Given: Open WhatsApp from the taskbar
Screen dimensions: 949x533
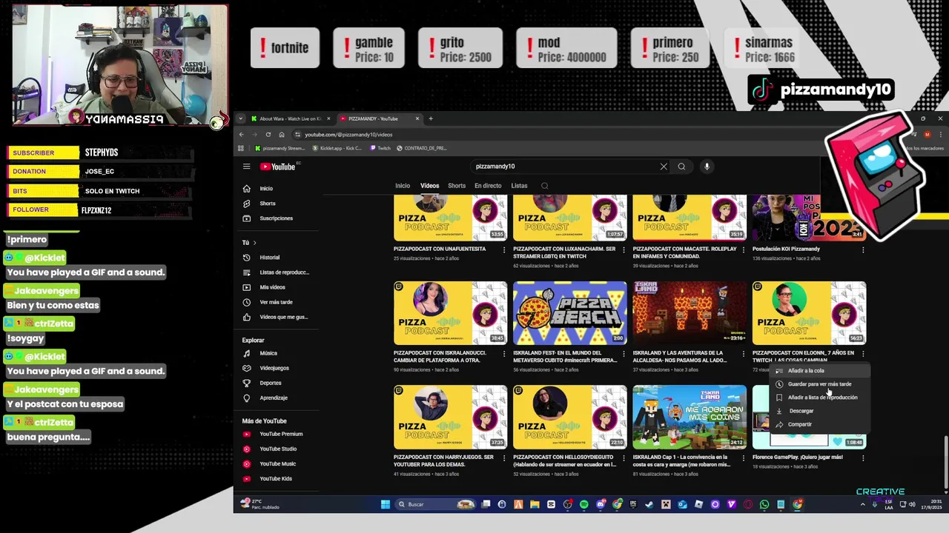Looking at the screenshot, I should click(x=764, y=504).
